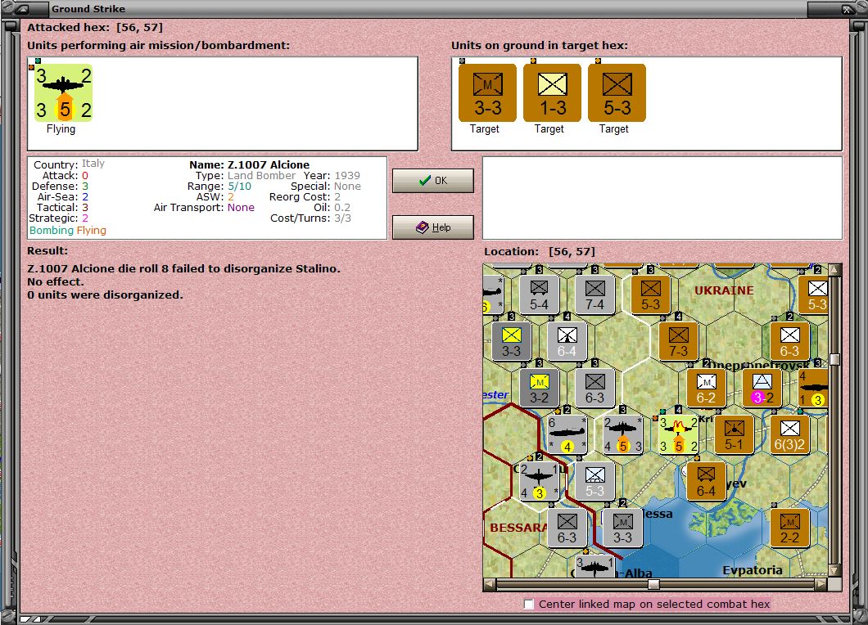This screenshot has width=868, height=625.
Task: Select the 3-3 motorized target unit
Action: tap(487, 93)
